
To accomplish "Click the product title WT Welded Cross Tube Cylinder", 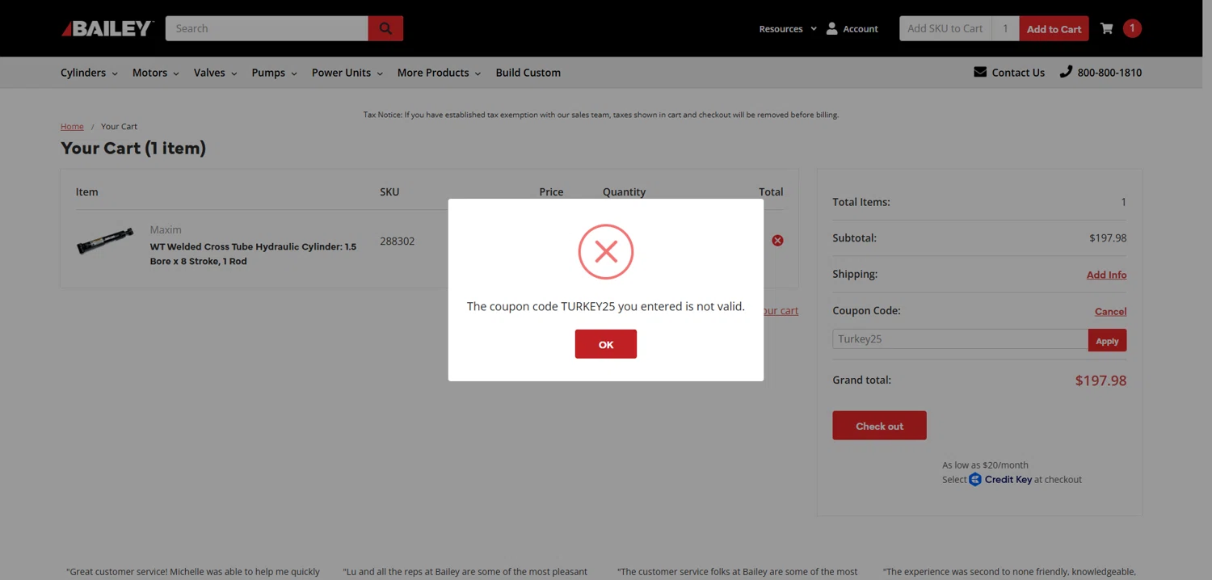I will 253,254.
